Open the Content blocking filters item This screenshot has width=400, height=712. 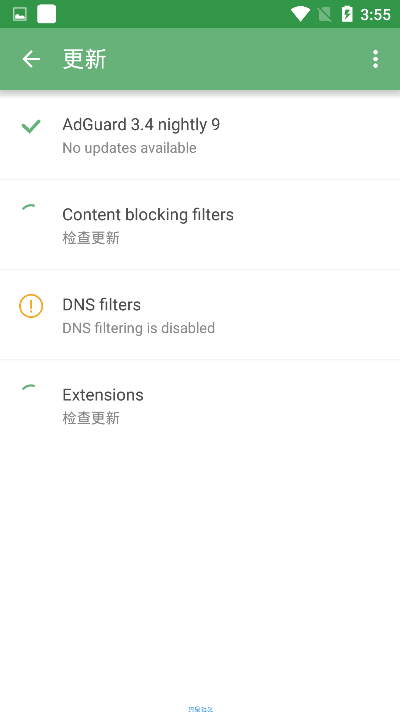coord(200,225)
